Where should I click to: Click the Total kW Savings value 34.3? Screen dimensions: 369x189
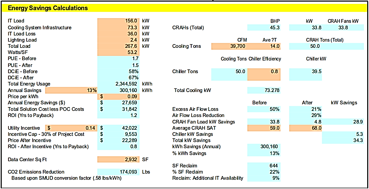[x=343, y=140]
